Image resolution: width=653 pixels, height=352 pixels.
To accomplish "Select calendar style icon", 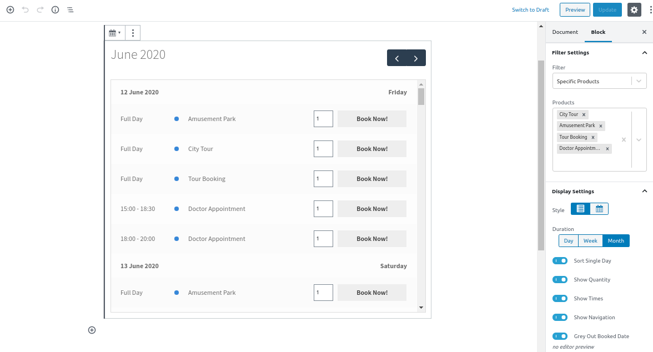I will (599, 209).
